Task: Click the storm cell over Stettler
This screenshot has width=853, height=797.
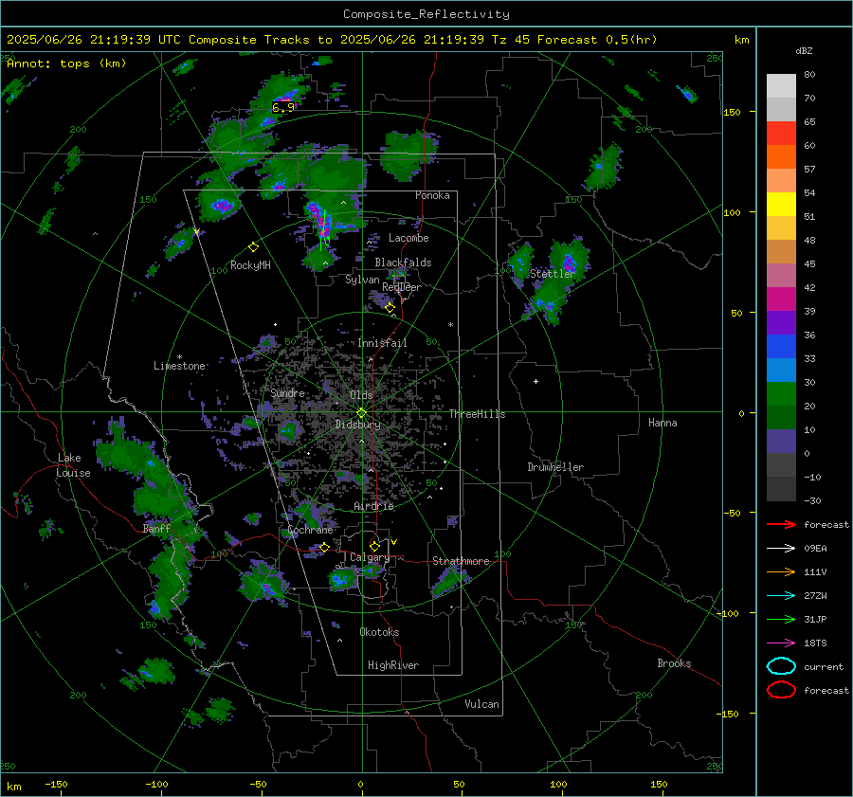Action: click(x=569, y=263)
